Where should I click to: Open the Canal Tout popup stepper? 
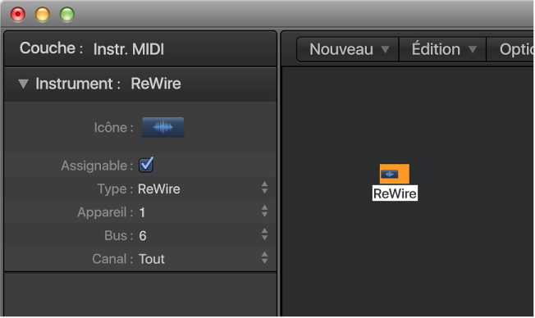264,257
